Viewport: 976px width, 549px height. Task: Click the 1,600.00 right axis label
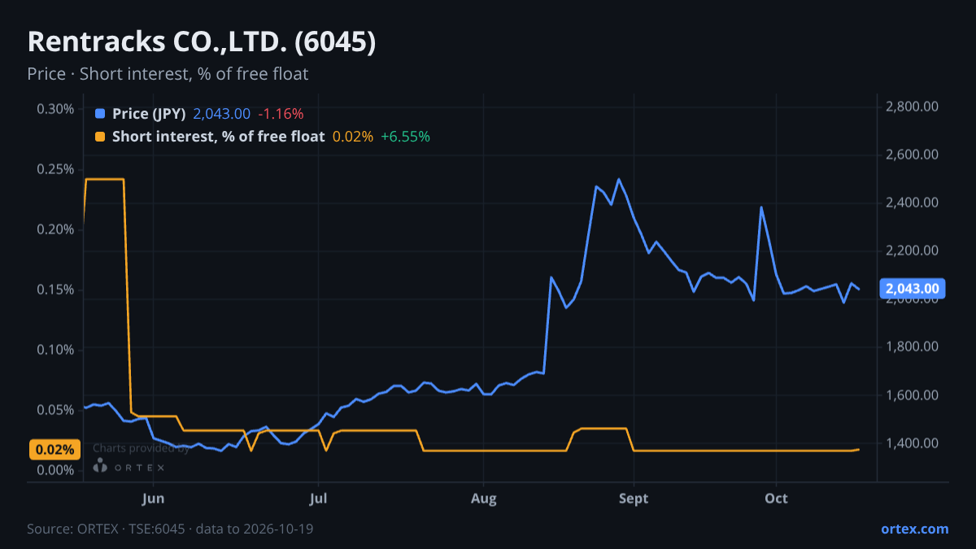[x=913, y=395]
